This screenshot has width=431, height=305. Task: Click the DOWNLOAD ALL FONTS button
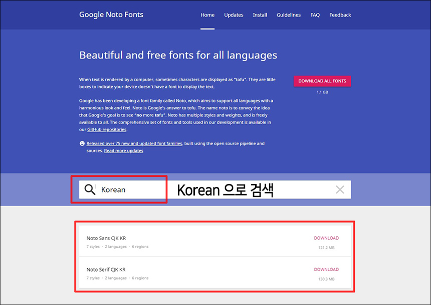tap(322, 81)
